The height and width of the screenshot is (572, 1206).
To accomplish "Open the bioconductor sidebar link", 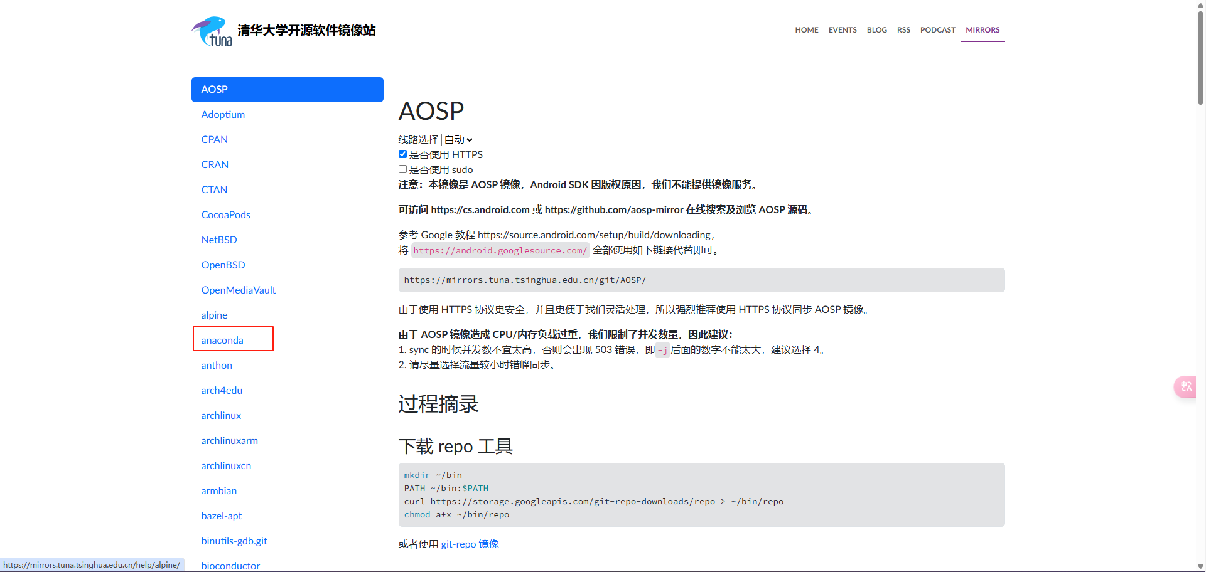I will [x=230, y=566].
